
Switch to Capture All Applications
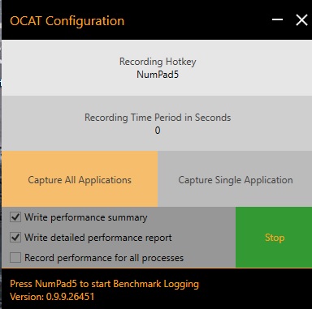[x=80, y=179]
